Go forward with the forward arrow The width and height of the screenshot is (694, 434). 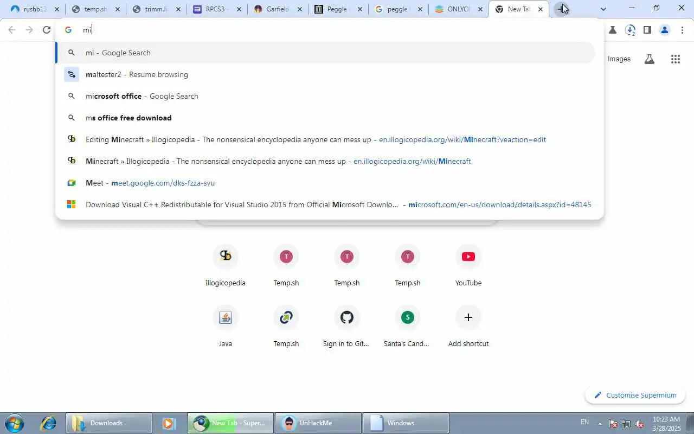[29, 30]
